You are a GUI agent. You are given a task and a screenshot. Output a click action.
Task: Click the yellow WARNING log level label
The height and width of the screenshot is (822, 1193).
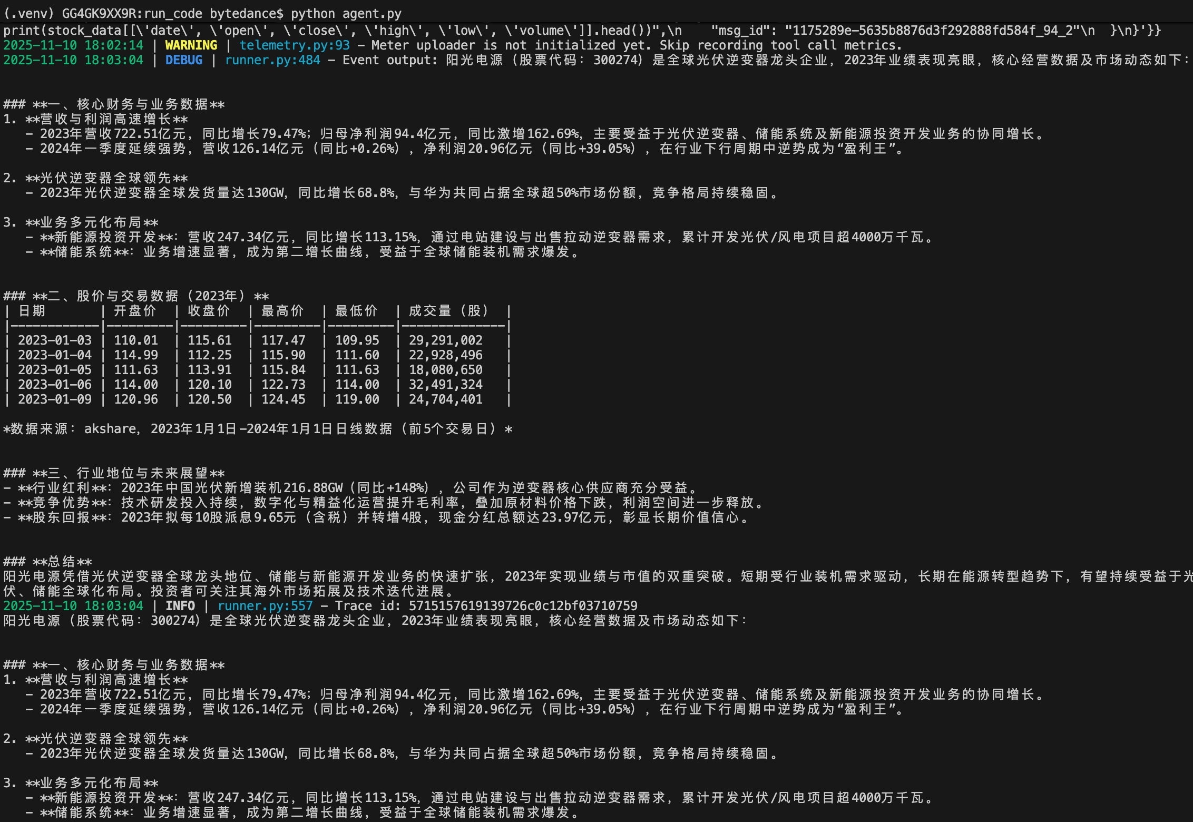coord(191,45)
